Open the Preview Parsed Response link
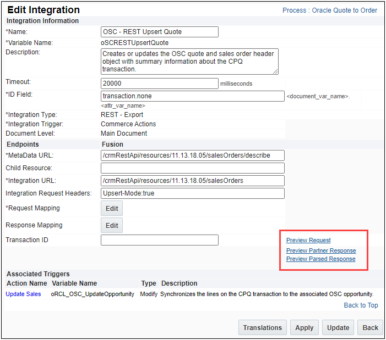The image size is (386, 340). point(320,259)
